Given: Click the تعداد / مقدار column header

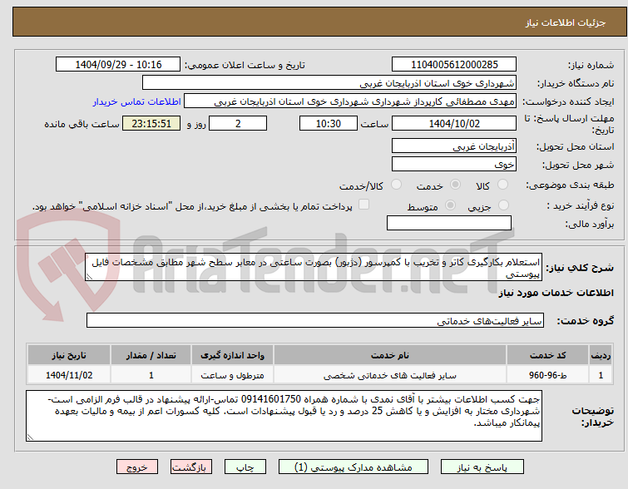Looking at the screenshot, I should pyautogui.click(x=151, y=355).
